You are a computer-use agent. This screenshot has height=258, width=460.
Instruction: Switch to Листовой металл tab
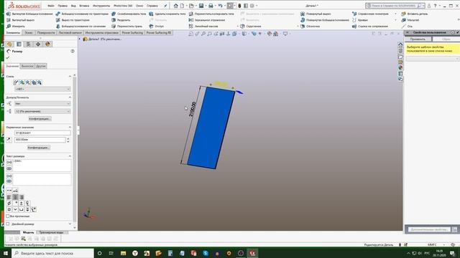click(x=70, y=33)
